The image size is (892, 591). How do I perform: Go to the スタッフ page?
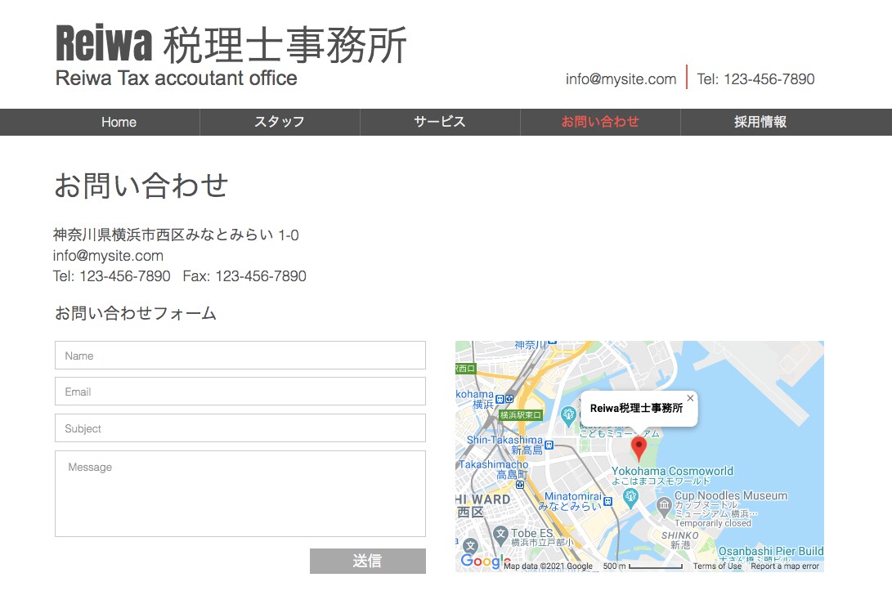(x=280, y=122)
